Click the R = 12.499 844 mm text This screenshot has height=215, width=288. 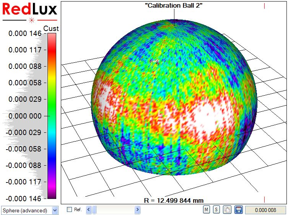tap(174, 200)
